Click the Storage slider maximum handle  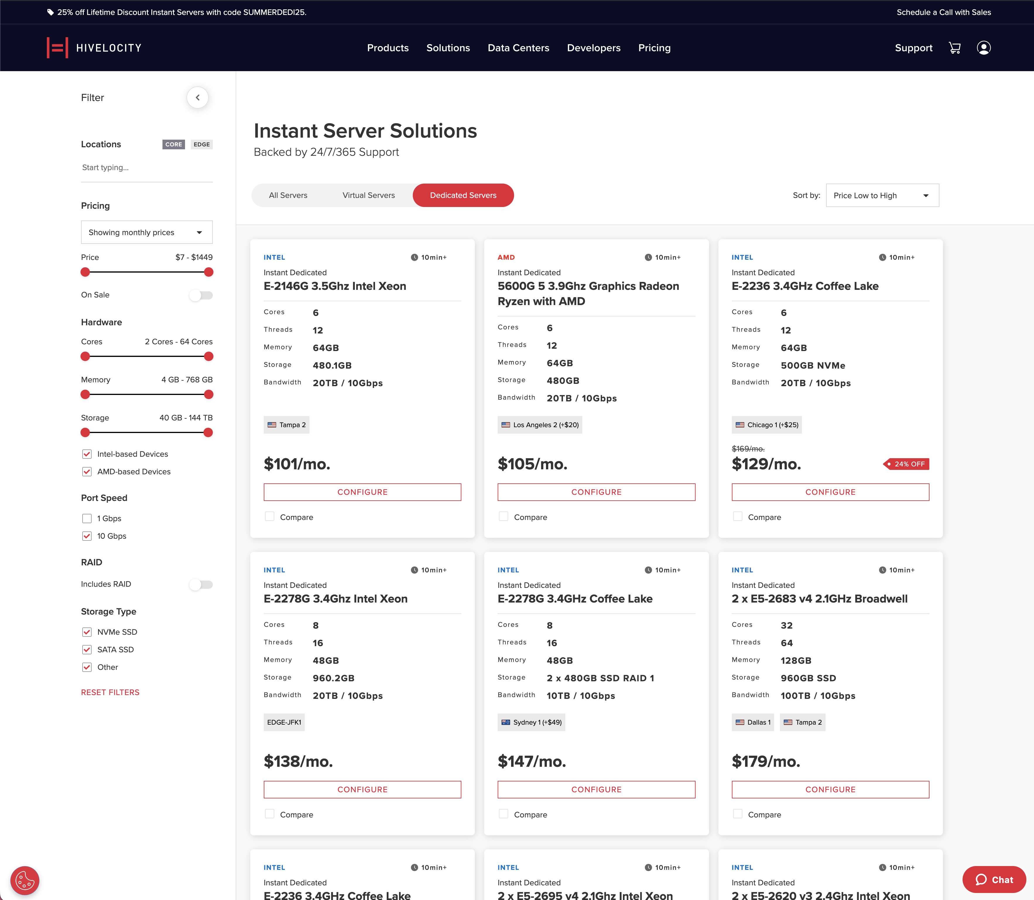[208, 432]
